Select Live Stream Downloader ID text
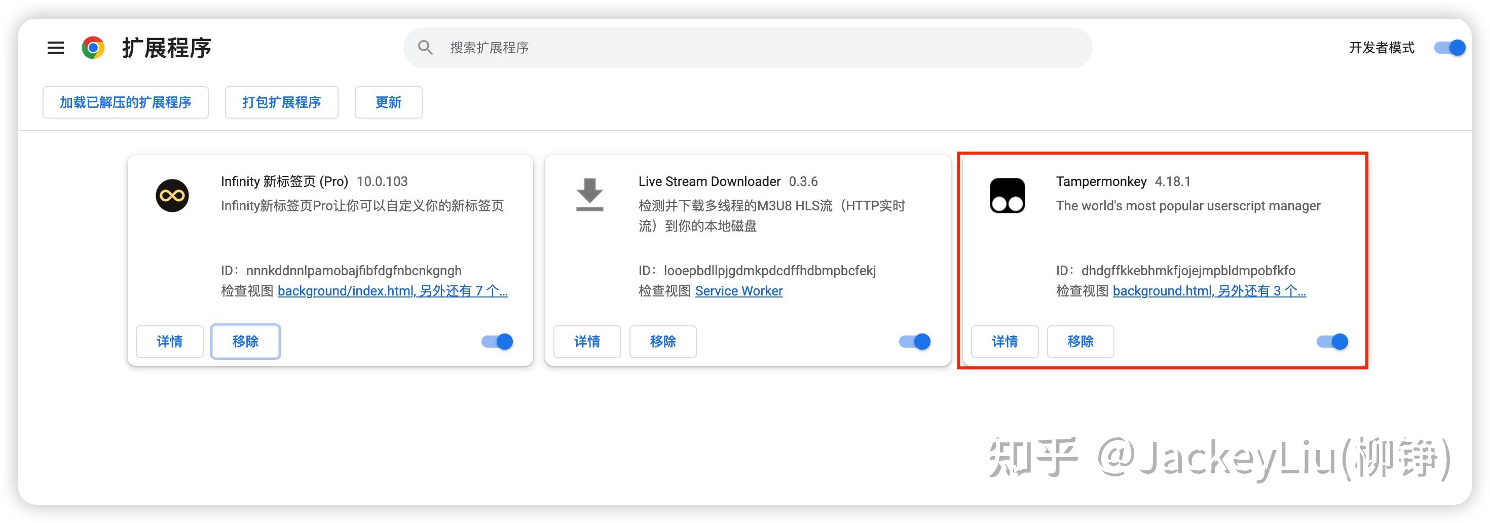 click(769, 271)
